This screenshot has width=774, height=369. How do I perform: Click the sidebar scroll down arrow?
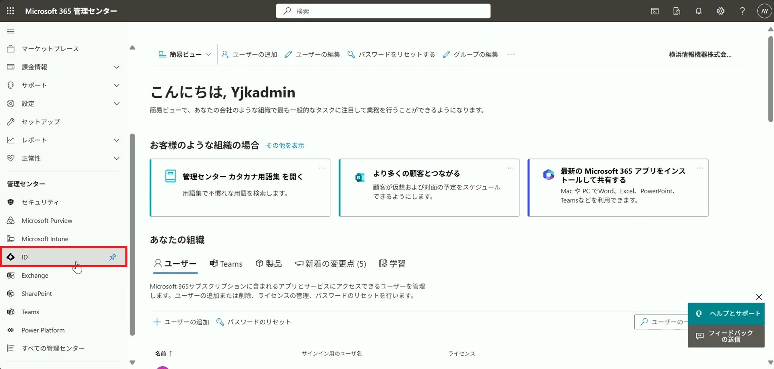coord(132,363)
